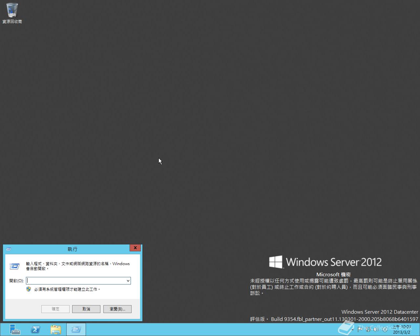Click the 資源回收筒 label under Recycle Bin
Image resolution: width=420 pixels, height=336 pixels.
12,22
